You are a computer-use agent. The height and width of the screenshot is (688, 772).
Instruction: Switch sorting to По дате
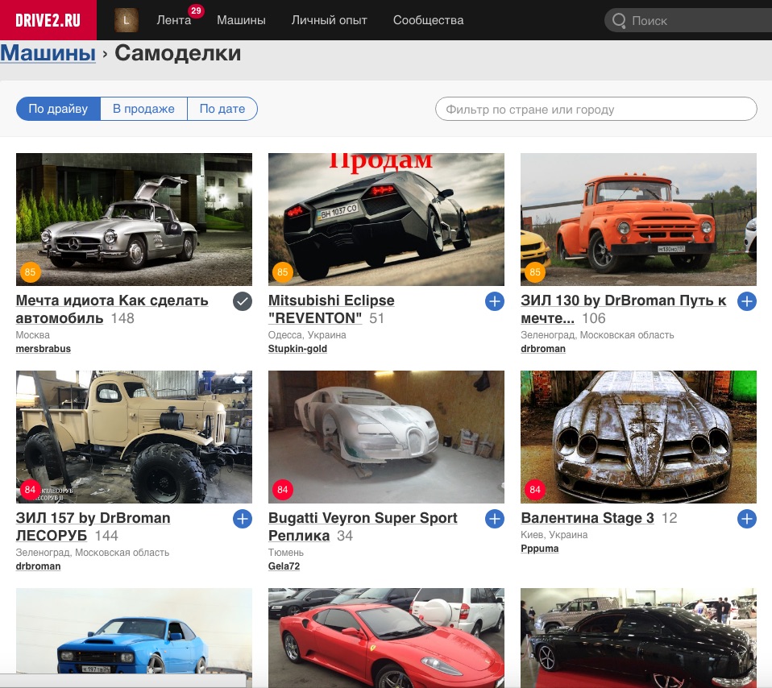pyautogui.click(x=222, y=109)
